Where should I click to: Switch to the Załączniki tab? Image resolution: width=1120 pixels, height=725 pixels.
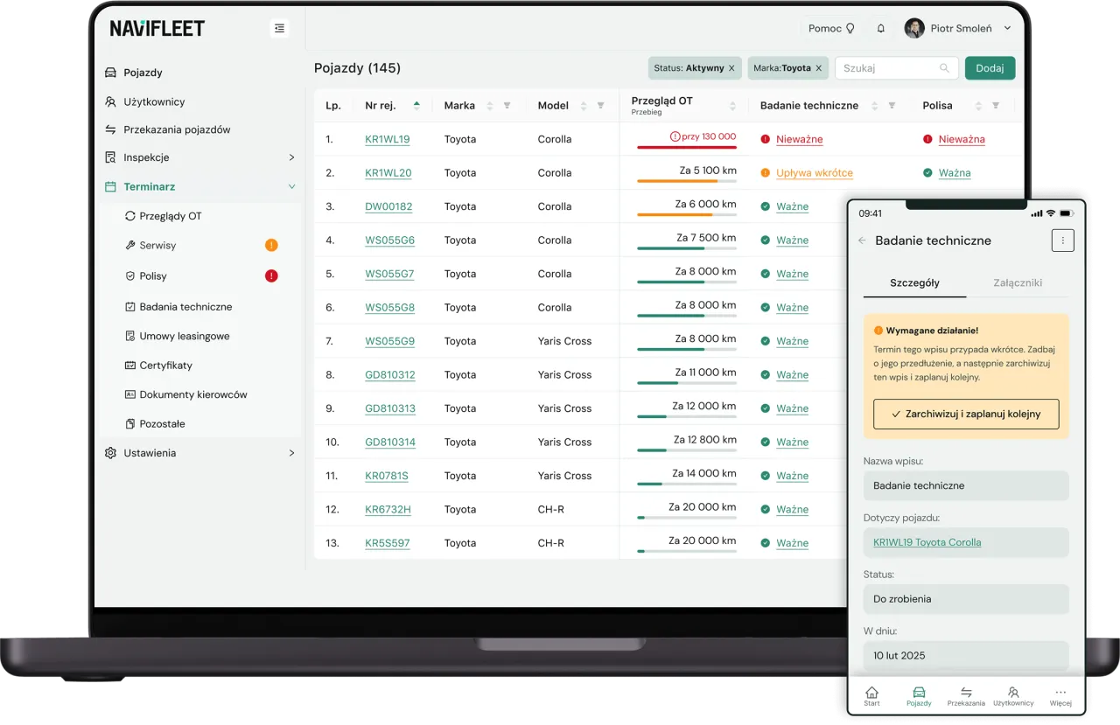(x=1018, y=283)
